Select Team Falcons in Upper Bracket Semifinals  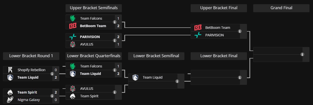click(91, 18)
